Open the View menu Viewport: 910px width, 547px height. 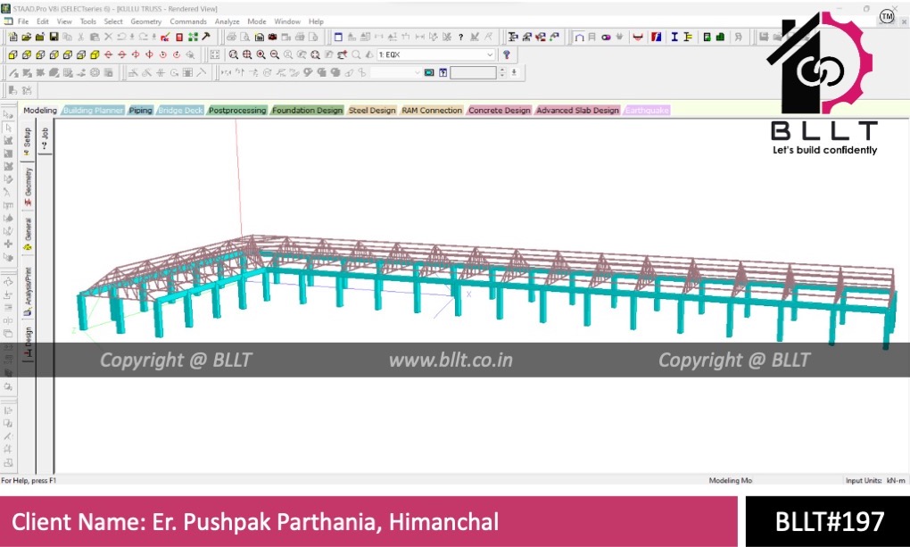[x=64, y=21]
